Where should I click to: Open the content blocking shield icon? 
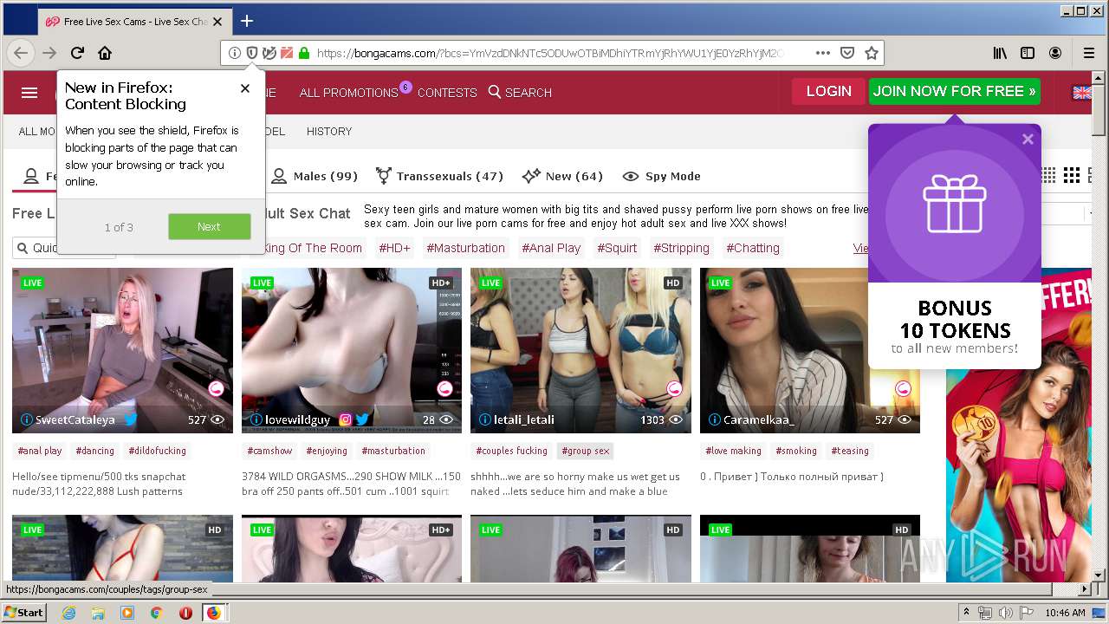pyautogui.click(x=252, y=53)
